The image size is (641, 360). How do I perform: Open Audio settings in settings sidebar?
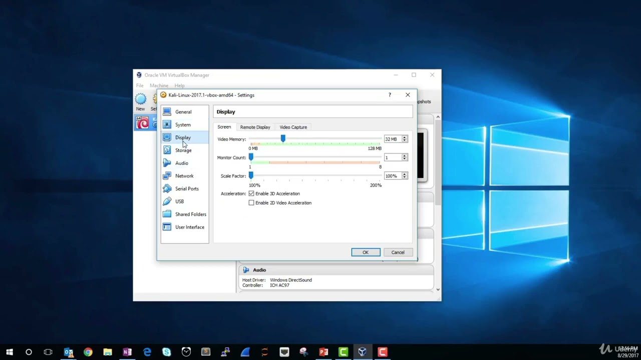[x=184, y=163]
